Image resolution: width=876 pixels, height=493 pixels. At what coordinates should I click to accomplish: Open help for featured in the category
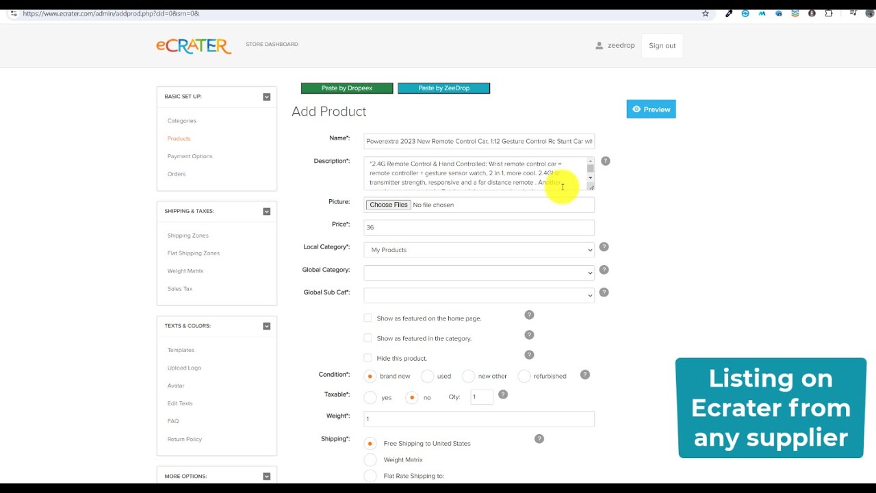tap(529, 335)
